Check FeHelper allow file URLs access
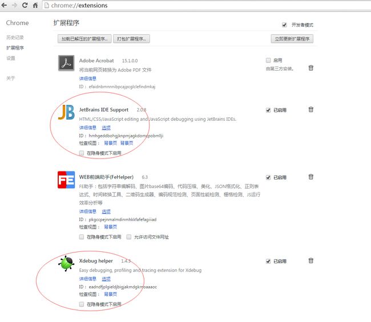 pyautogui.click(x=129, y=237)
